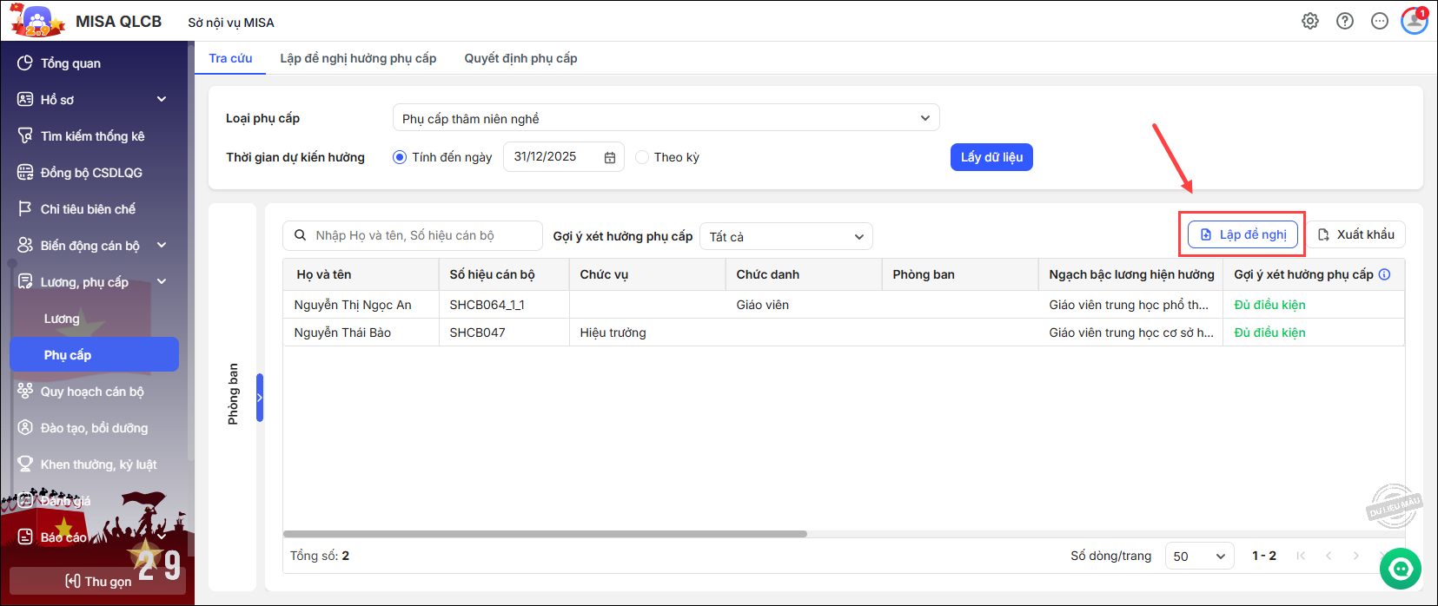The width and height of the screenshot is (1438, 606).
Task: Click the calendar icon in date field
Action: pyautogui.click(x=610, y=157)
